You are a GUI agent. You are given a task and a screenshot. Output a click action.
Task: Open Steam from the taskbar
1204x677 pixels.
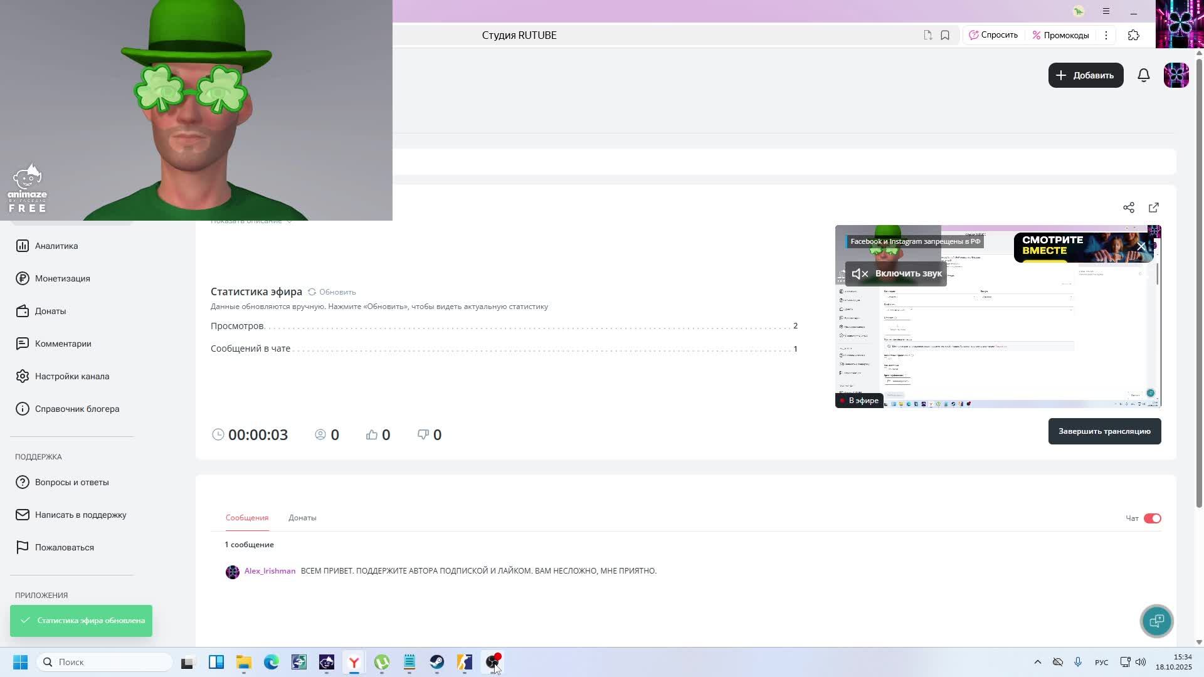click(x=437, y=662)
